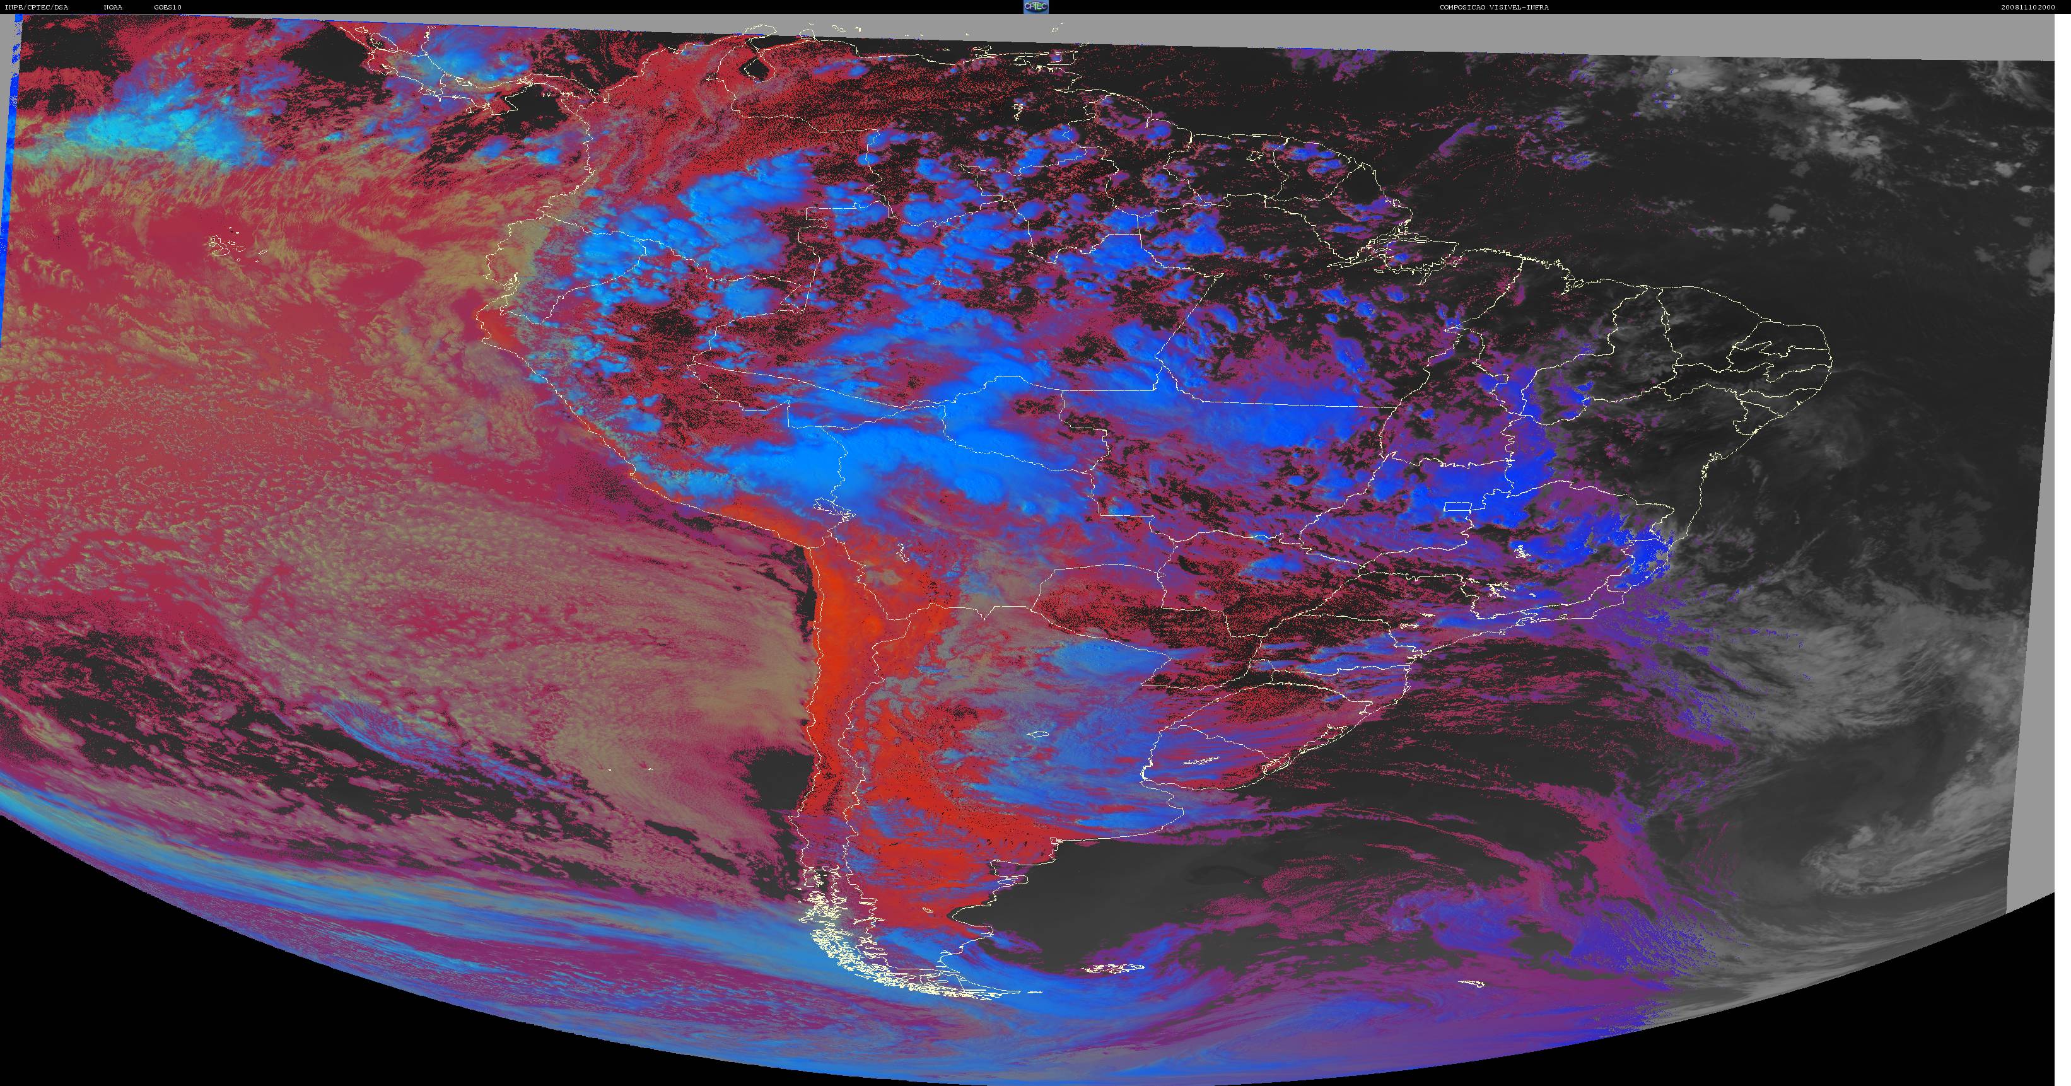2071x1086 pixels.
Task: Click the CPTEC logo in header
Action: click(x=1035, y=6)
